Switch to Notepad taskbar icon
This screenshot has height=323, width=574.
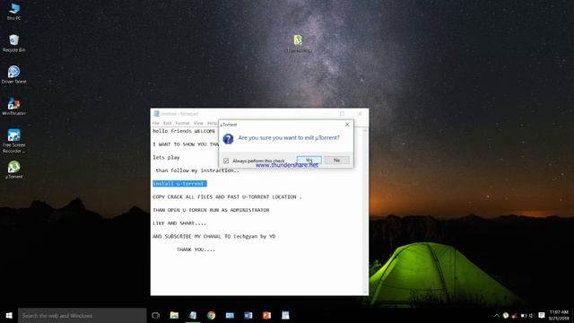coord(193,315)
